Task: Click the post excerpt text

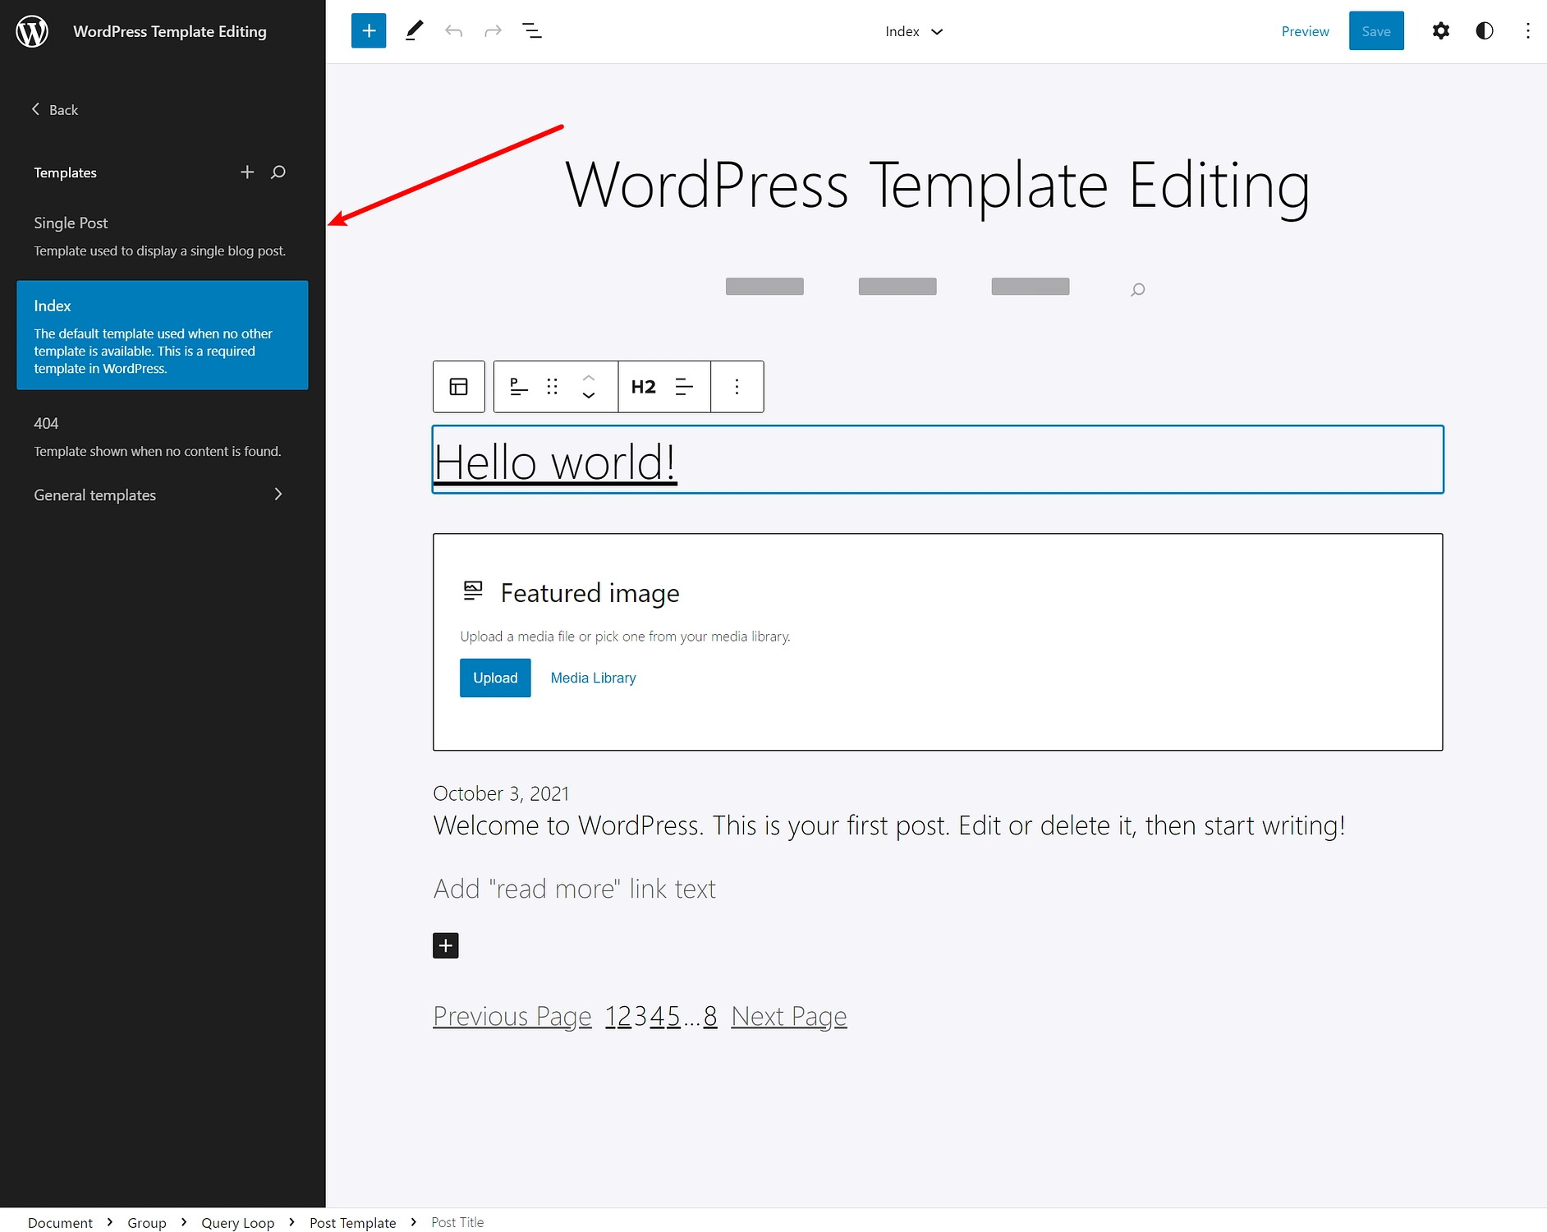Action: pyautogui.click(x=889, y=825)
